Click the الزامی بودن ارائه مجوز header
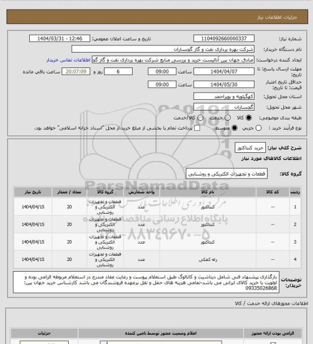Screen dimensions: 313x344 [272, 333]
